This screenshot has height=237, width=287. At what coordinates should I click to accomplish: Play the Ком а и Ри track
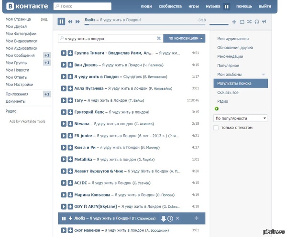[64, 148]
